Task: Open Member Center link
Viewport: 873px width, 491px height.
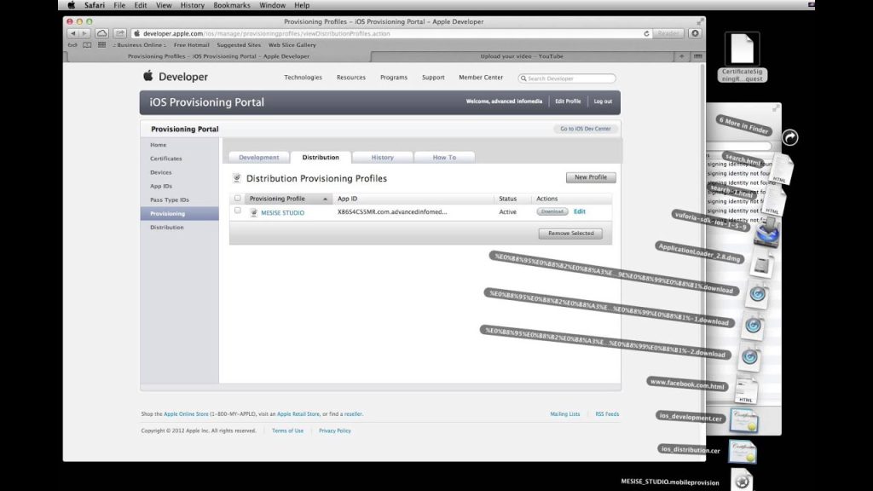Action: (x=481, y=78)
